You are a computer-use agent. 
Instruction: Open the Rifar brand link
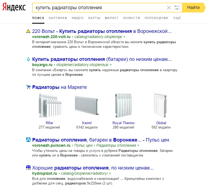coord(49,123)
